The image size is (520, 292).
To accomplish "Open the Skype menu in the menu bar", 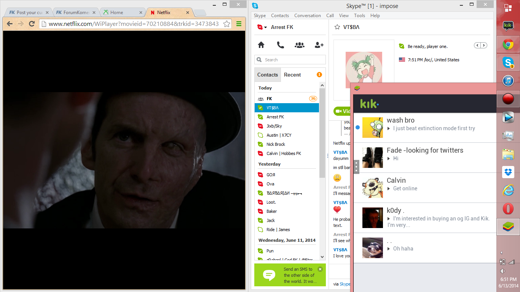I will 260,16.
